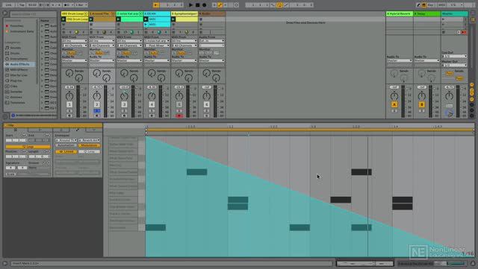Viewport: 478px width, 269px height.
Task: Toggle the return A track activator
Action: point(394,104)
